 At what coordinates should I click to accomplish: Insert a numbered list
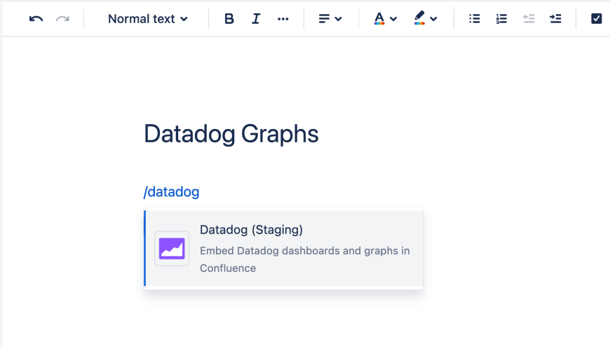(501, 19)
